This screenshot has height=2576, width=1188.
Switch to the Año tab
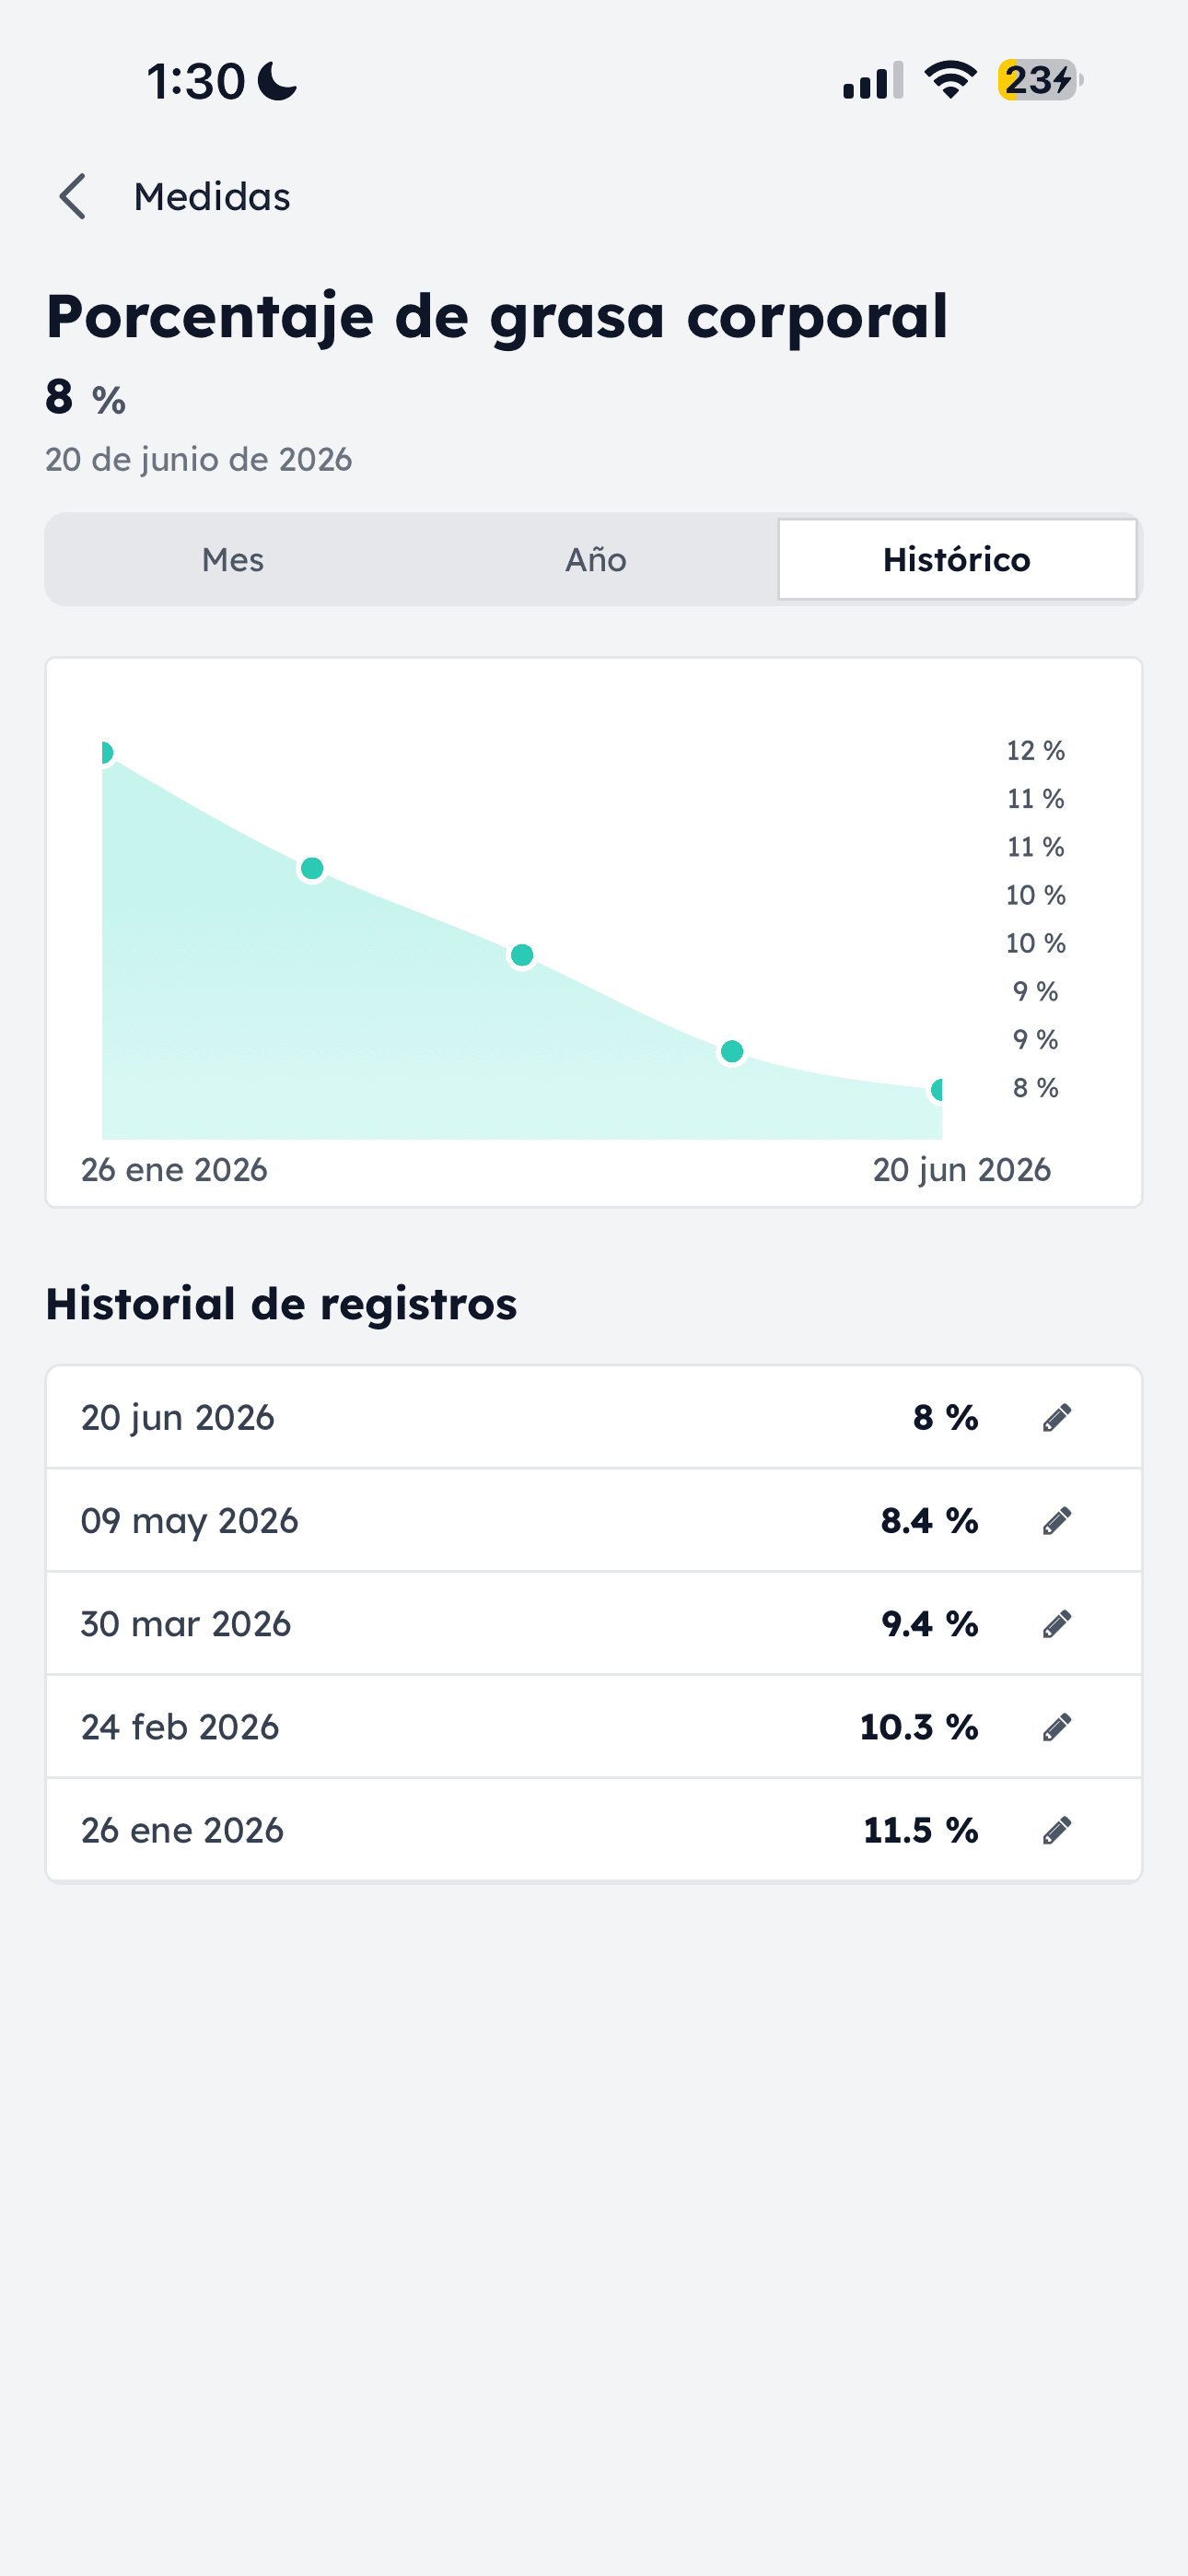(x=596, y=559)
